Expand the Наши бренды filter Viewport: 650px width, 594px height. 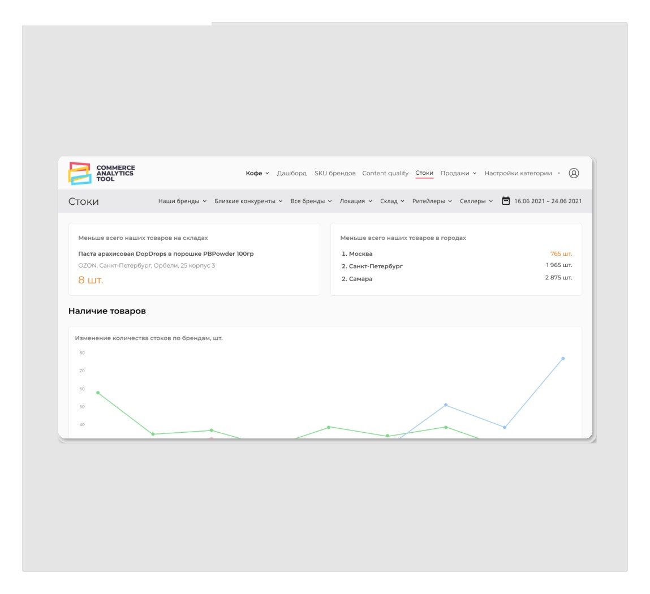[182, 201]
